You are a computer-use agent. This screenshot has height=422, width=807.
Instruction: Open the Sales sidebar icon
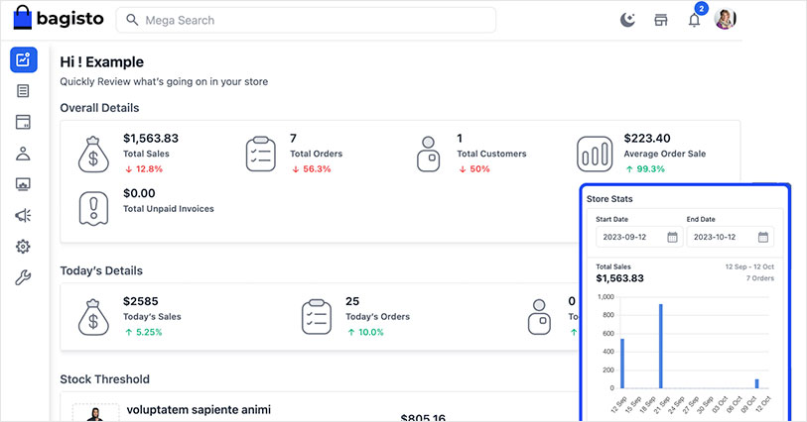(24, 91)
